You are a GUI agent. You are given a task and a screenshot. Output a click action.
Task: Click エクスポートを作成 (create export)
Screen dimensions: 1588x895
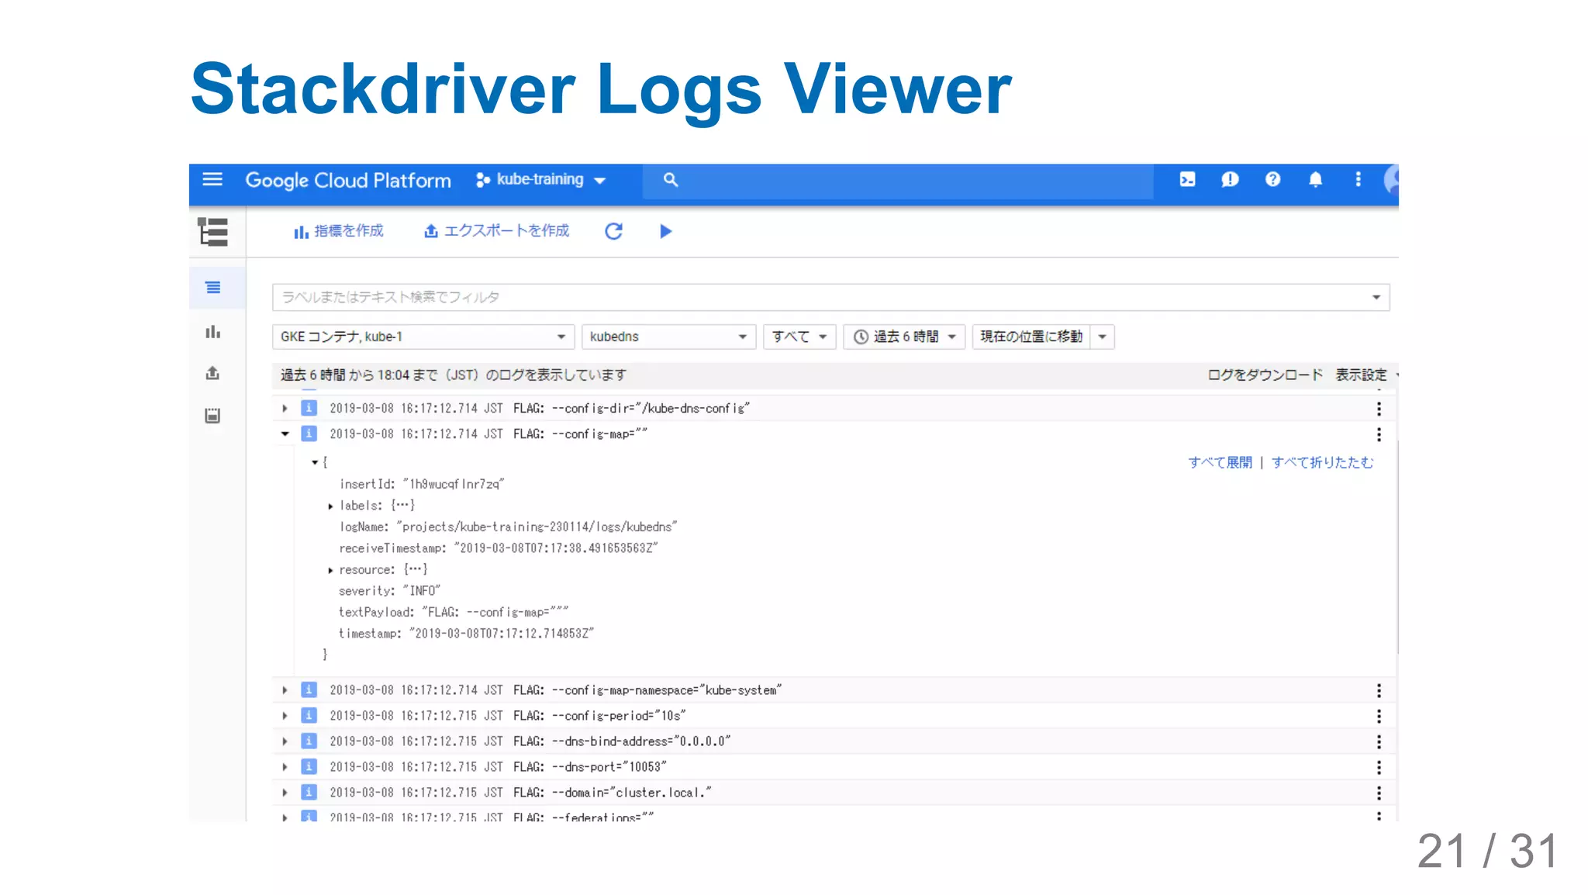[496, 231]
